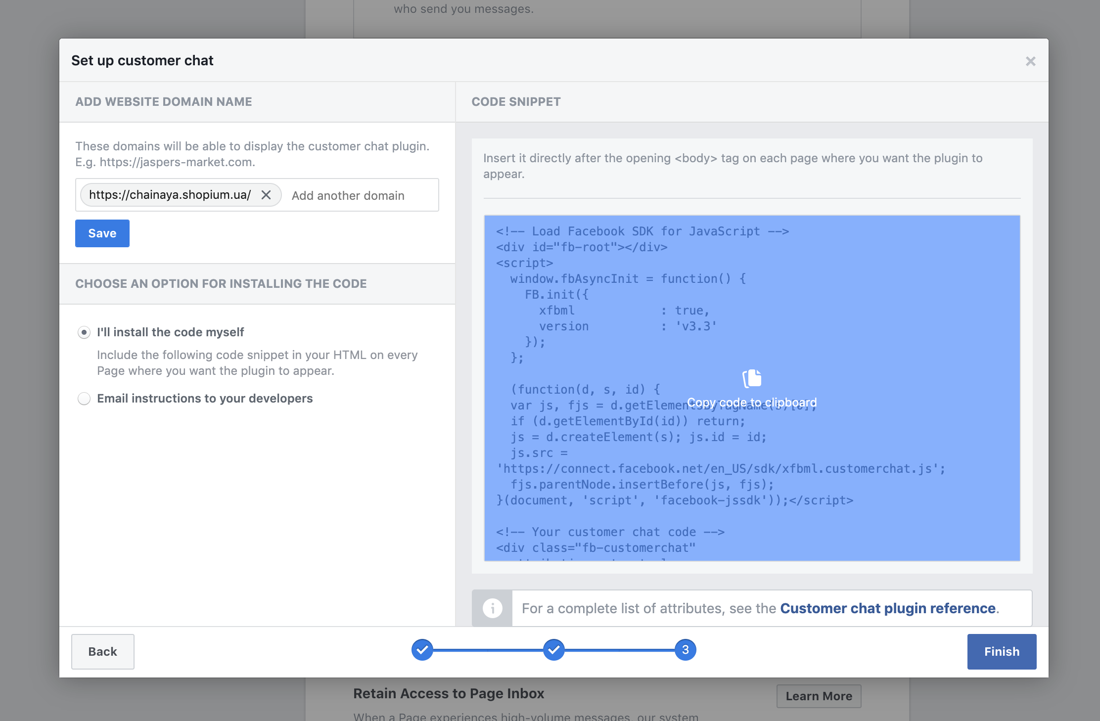Click the https://chainaya.shopium.ua/ domain tag text
The image size is (1100, 721).
coord(170,195)
